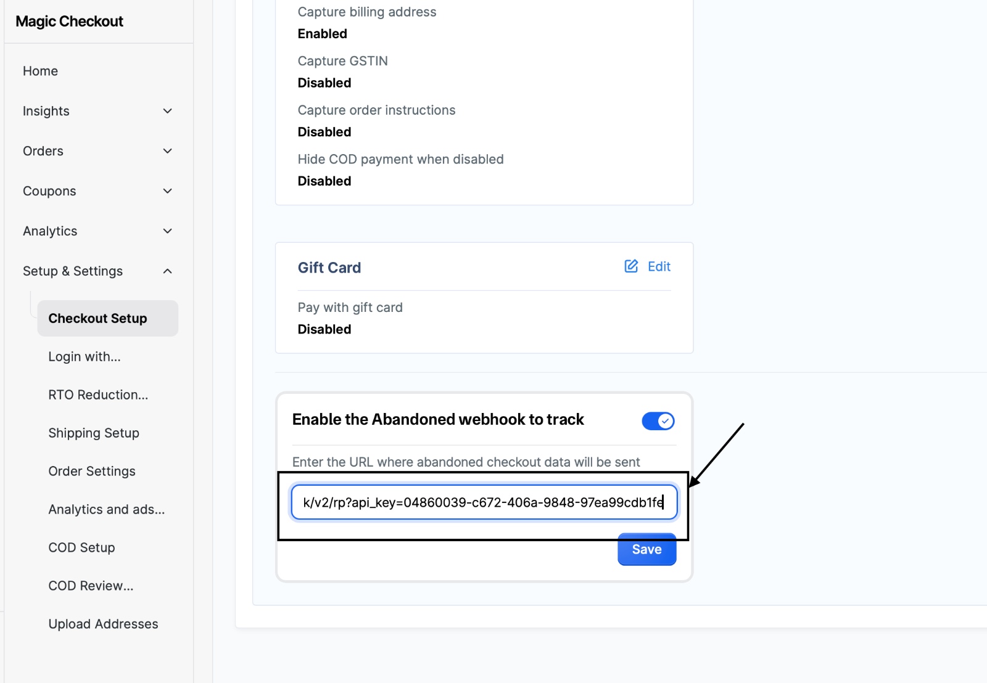This screenshot has width=987, height=683.
Task: Open RTO Reduction settings
Action: pyautogui.click(x=98, y=395)
